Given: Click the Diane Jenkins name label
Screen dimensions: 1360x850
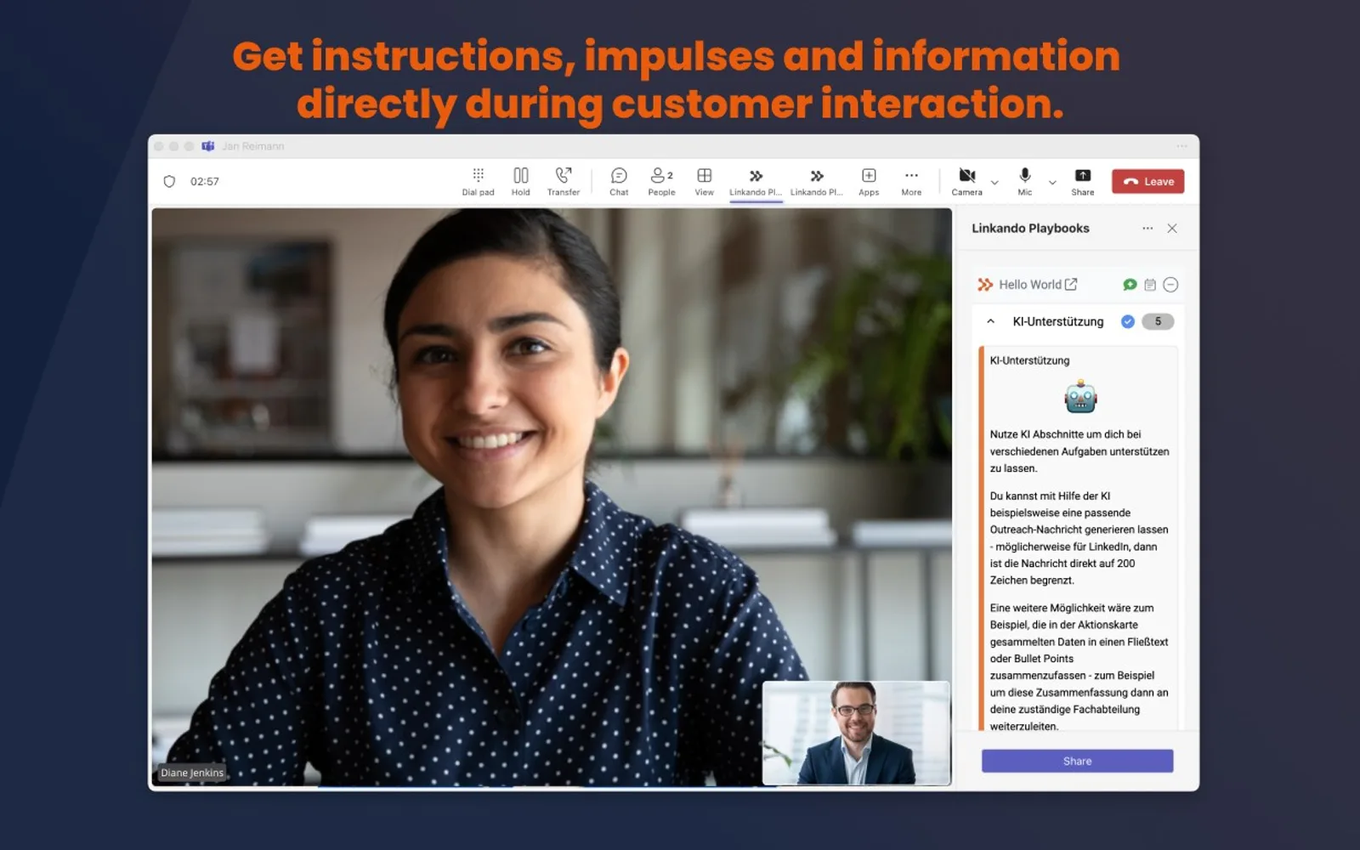Looking at the screenshot, I should click(x=192, y=773).
